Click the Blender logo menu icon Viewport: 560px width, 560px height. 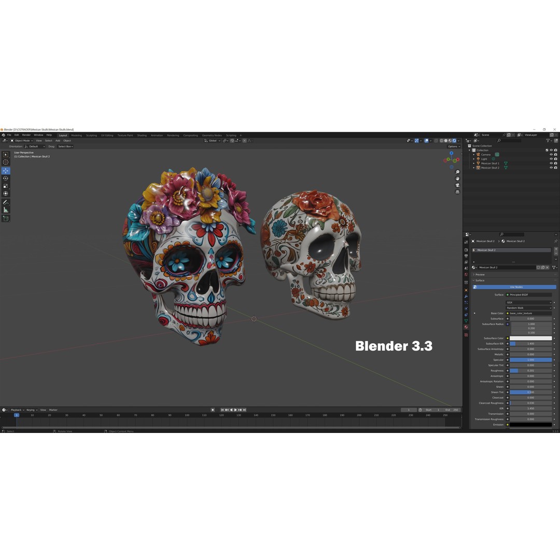[x=3, y=135]
